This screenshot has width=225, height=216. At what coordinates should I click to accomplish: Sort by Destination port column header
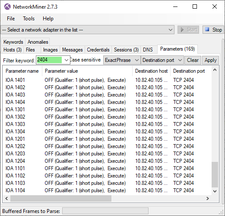click(x=191, y=71)
